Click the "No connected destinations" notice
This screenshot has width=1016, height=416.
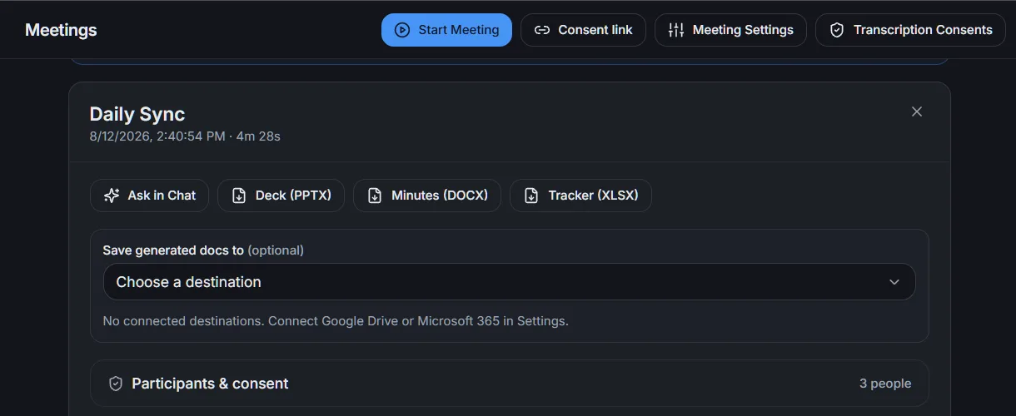pyautogui.click(x=336, y=320)
